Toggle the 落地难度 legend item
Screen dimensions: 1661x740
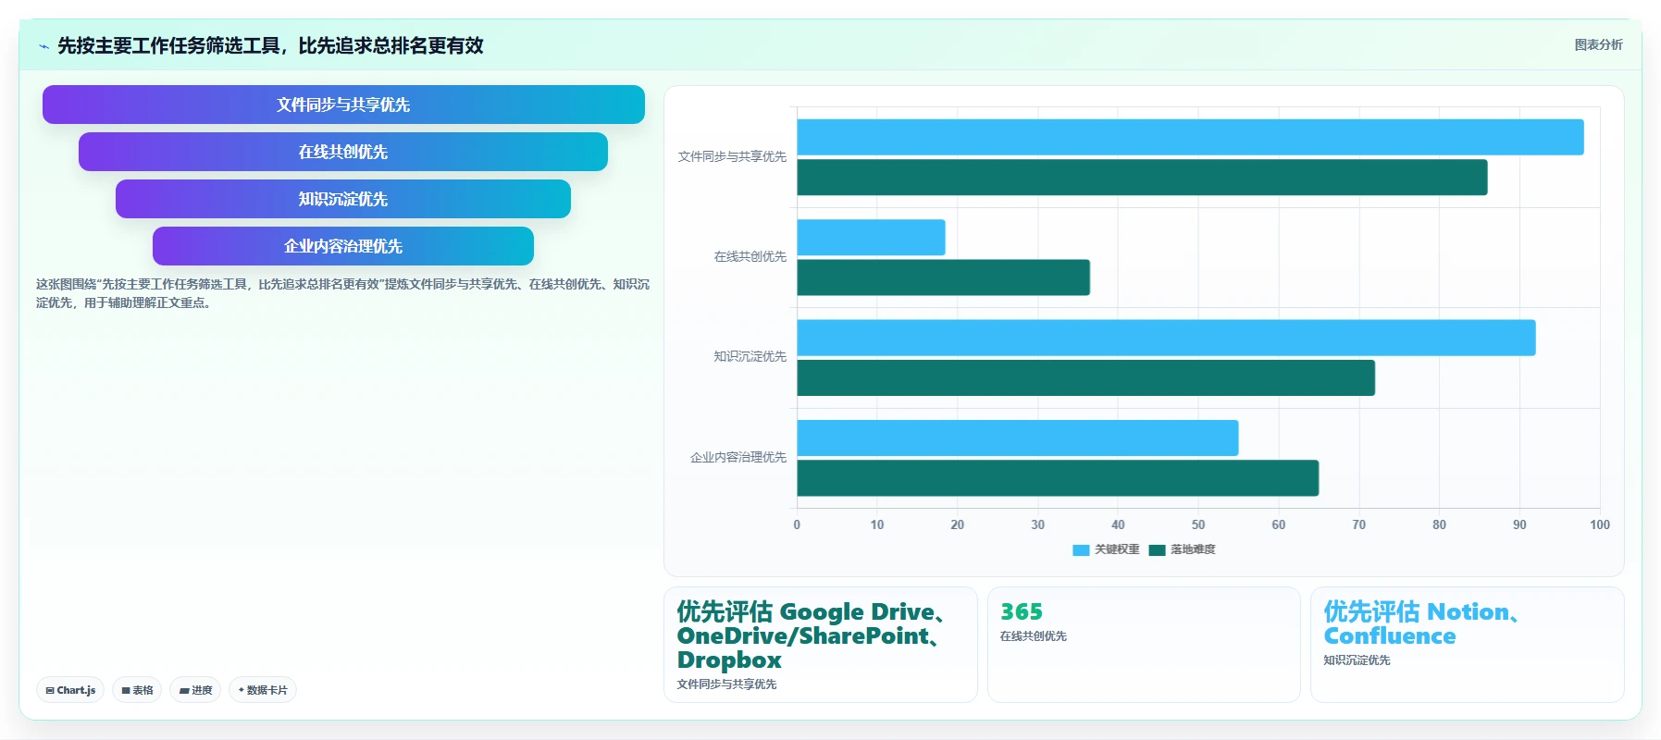1182,549
